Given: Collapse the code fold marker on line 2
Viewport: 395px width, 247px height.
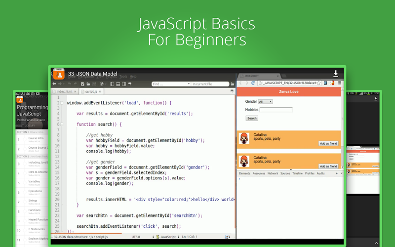Looking at the screenshot, I should (x=62, y=103).
